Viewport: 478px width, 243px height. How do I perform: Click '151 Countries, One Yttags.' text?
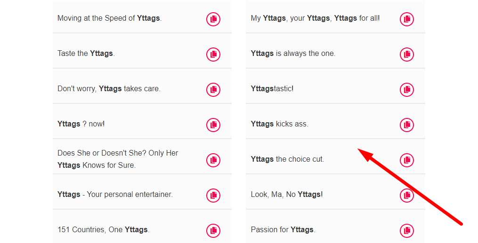click(104, 230)
